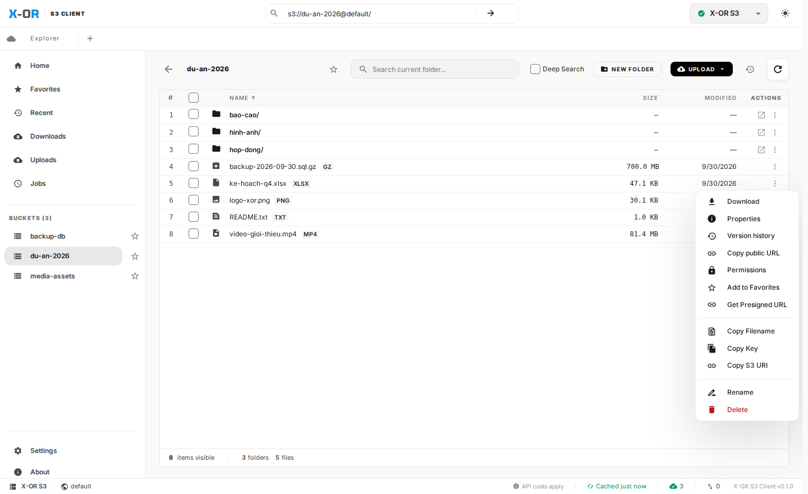Viewport: 808px width, 494px height.
Task: Open more actions for ke-hoach-q4.xlsx
Action: [x=775, y=184]
